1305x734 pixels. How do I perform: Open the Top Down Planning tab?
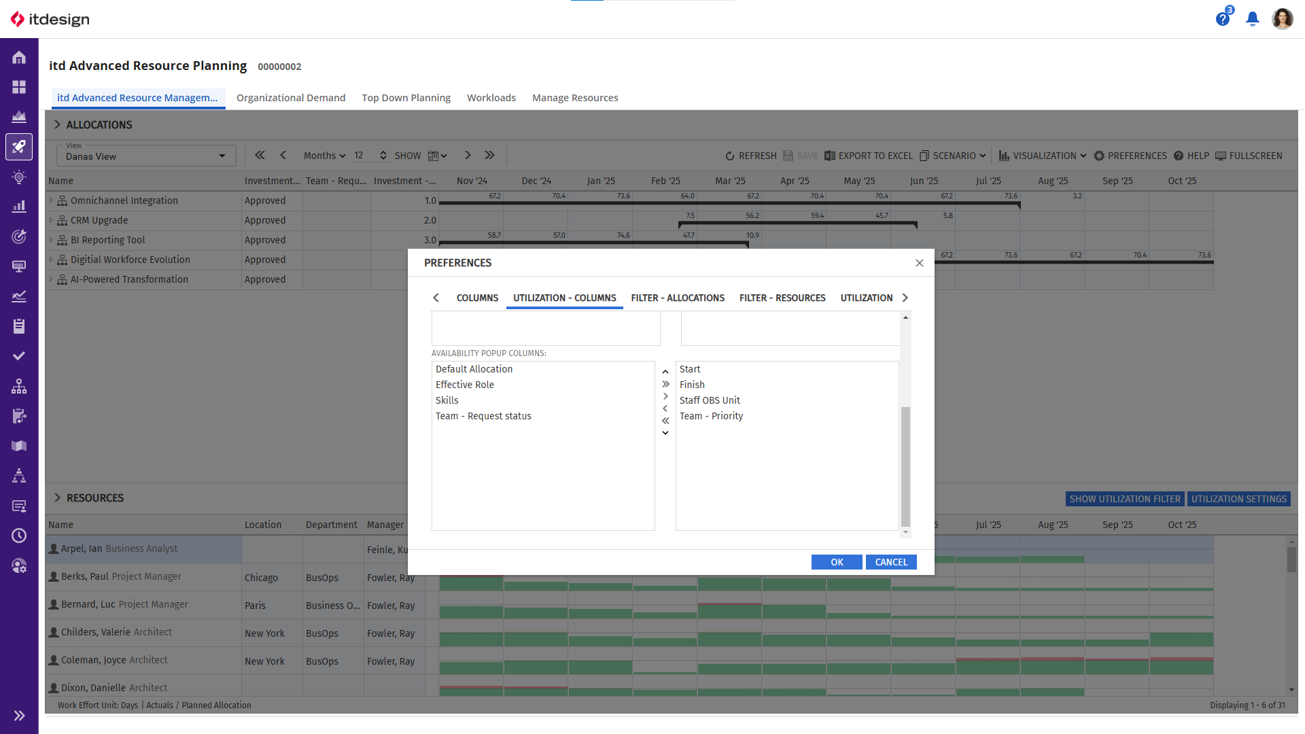(406, 98)
